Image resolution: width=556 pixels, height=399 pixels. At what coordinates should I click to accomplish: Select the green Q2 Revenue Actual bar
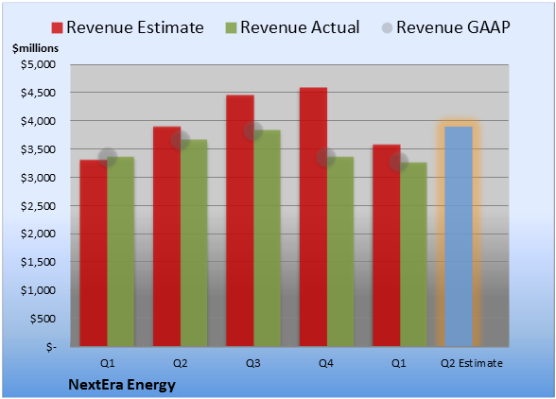[x=194, y=243]
